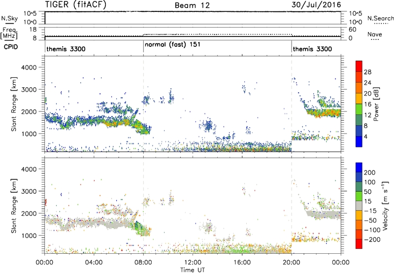Click the 'Power [dB]' colorbar label
The width and height of the screenshot is (394, 273).
click(x=376, y=104)
